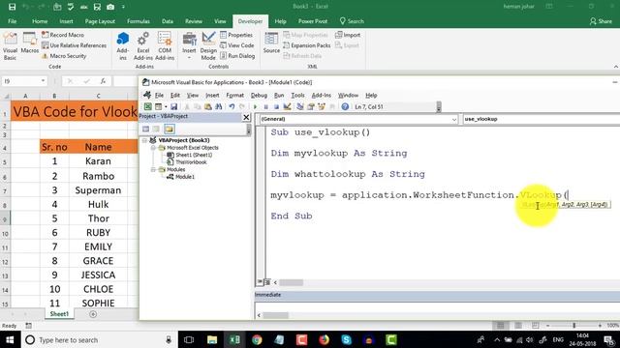620x348 pixels.
Task: Open Excel Add-ins
Action: tap(143, 46)
